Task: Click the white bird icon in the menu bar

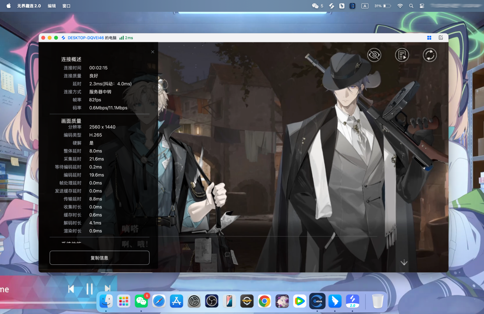Action: tap(342, 6)
